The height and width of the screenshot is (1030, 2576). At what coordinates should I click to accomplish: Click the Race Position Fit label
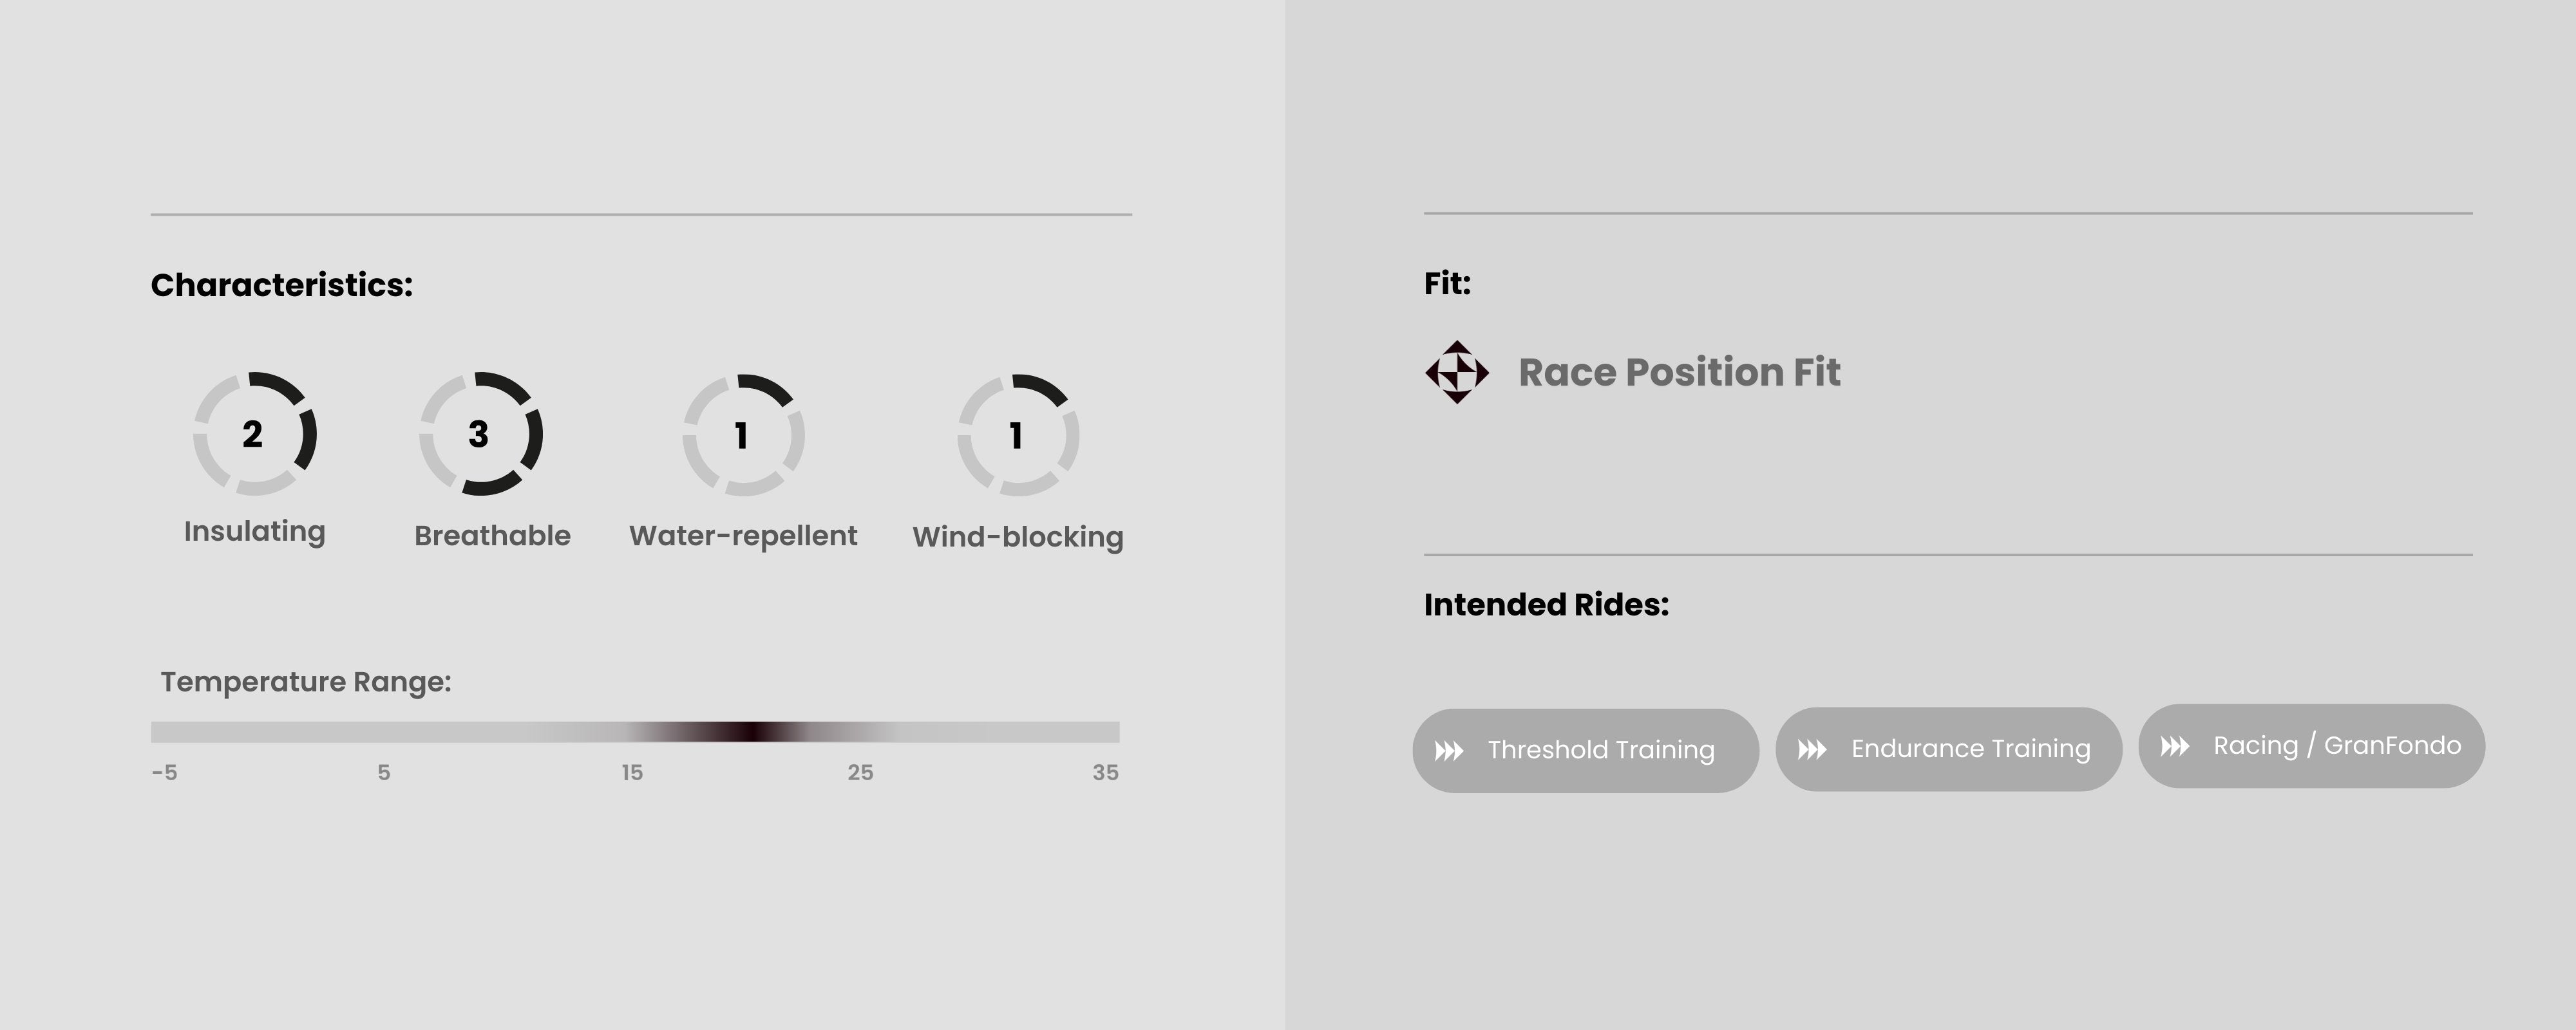pyautogui.click(x=1679, y=372)
